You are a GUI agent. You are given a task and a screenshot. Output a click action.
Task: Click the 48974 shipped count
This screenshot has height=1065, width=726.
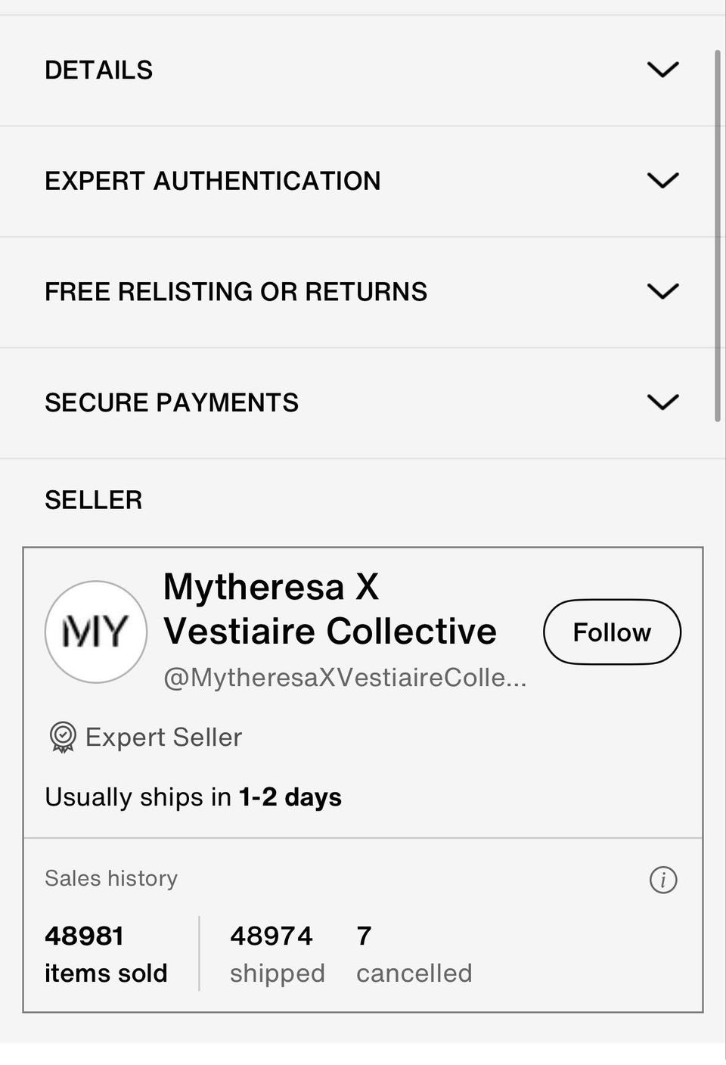click(x=277, y=954)
